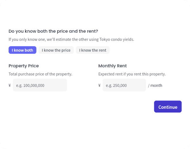Click the "Monthly Rent" field label
The width and height of the screenshot is (190, 149).
(112, 66)
